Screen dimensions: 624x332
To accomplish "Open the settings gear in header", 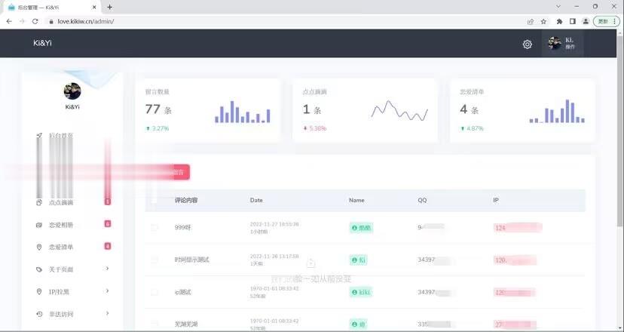I will click(x=528, y=44).
